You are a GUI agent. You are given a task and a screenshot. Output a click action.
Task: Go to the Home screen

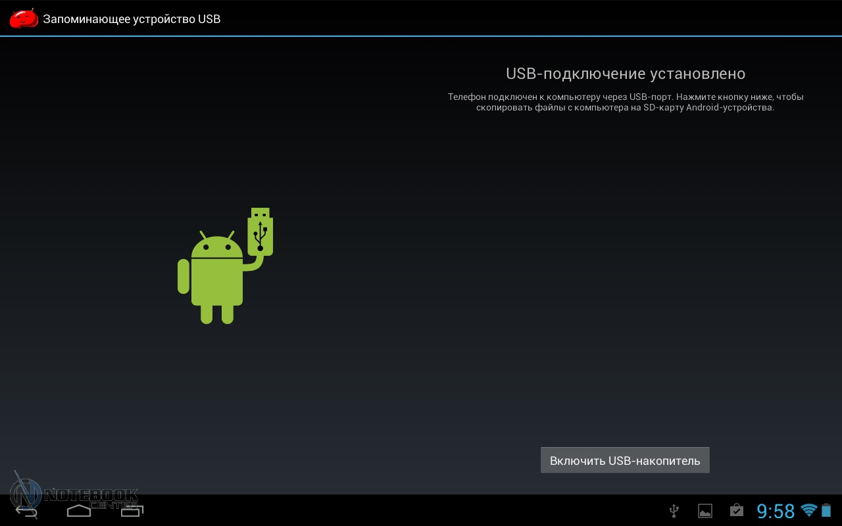coord(79,510)
